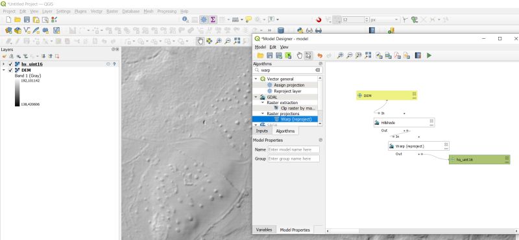
Task: Save project icon in QGIS main toolbar
Action: click(x=27, y=20)
